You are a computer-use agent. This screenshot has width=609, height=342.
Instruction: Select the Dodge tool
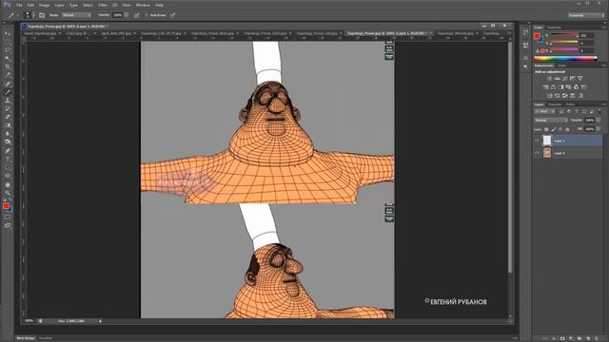point(8,142)
